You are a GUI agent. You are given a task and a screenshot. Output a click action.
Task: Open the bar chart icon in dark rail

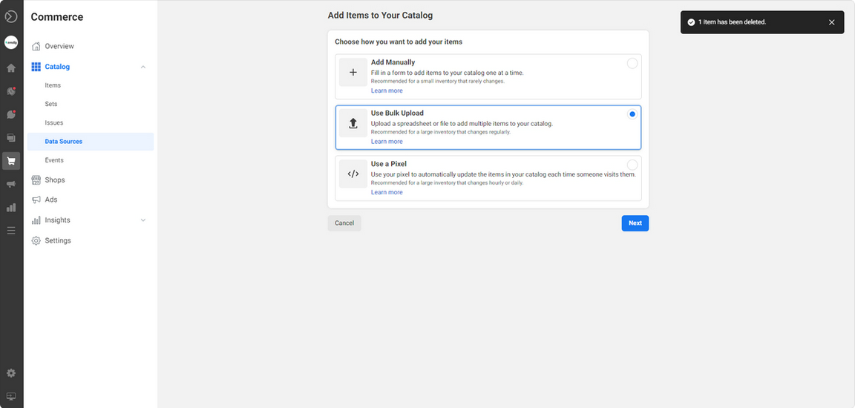(x=11, y=207)
